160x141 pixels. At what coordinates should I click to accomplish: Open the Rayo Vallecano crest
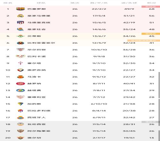coord(20,56)
